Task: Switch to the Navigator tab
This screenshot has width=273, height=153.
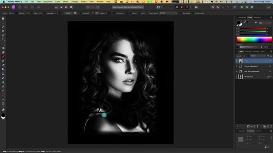Action: point(242,131)
